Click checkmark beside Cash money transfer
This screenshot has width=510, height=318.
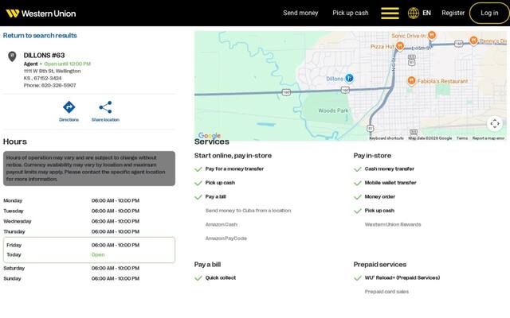pyautogui.click(x=358, y=169)
